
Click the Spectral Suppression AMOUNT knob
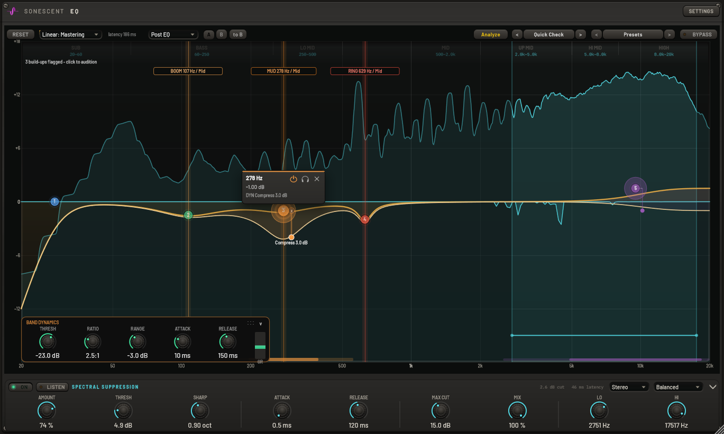tap(47, 411)
